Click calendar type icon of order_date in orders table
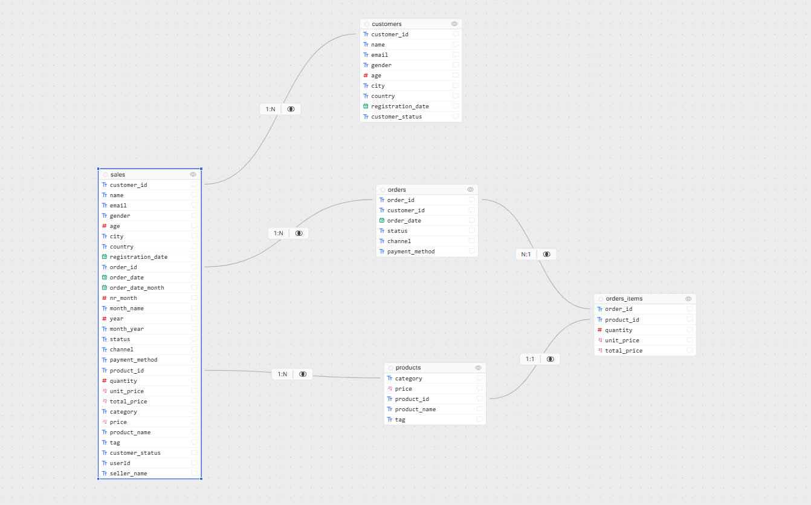 [x=382, y=221]
